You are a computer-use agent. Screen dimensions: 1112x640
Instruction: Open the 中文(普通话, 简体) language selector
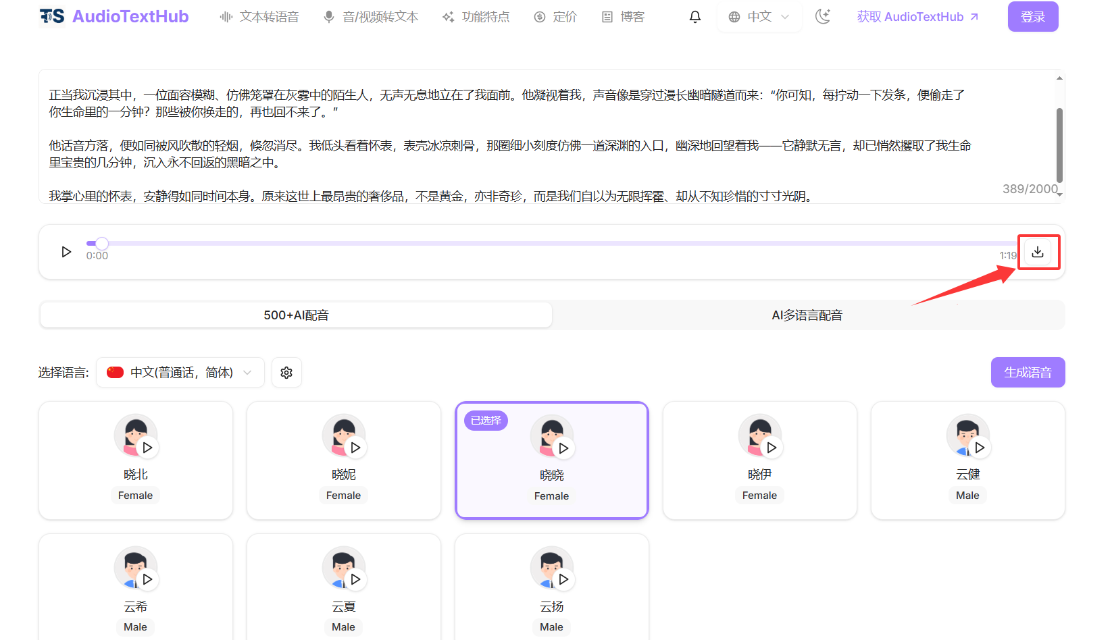point(180,373)
